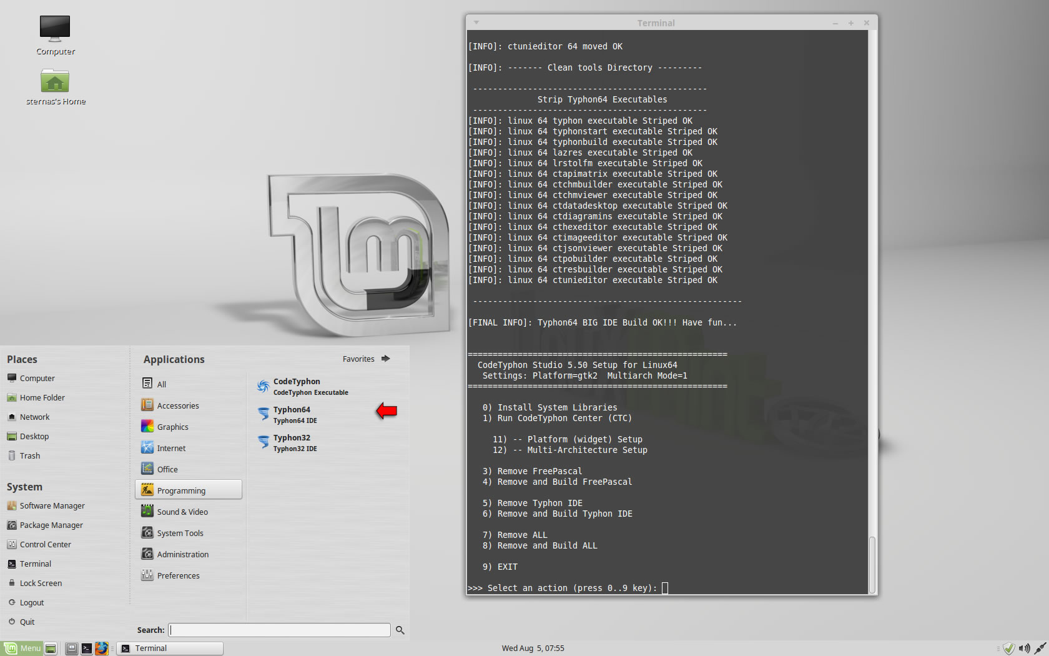
Task: Launch Software Manager from the System list
Action: click(x=46, y=505)
